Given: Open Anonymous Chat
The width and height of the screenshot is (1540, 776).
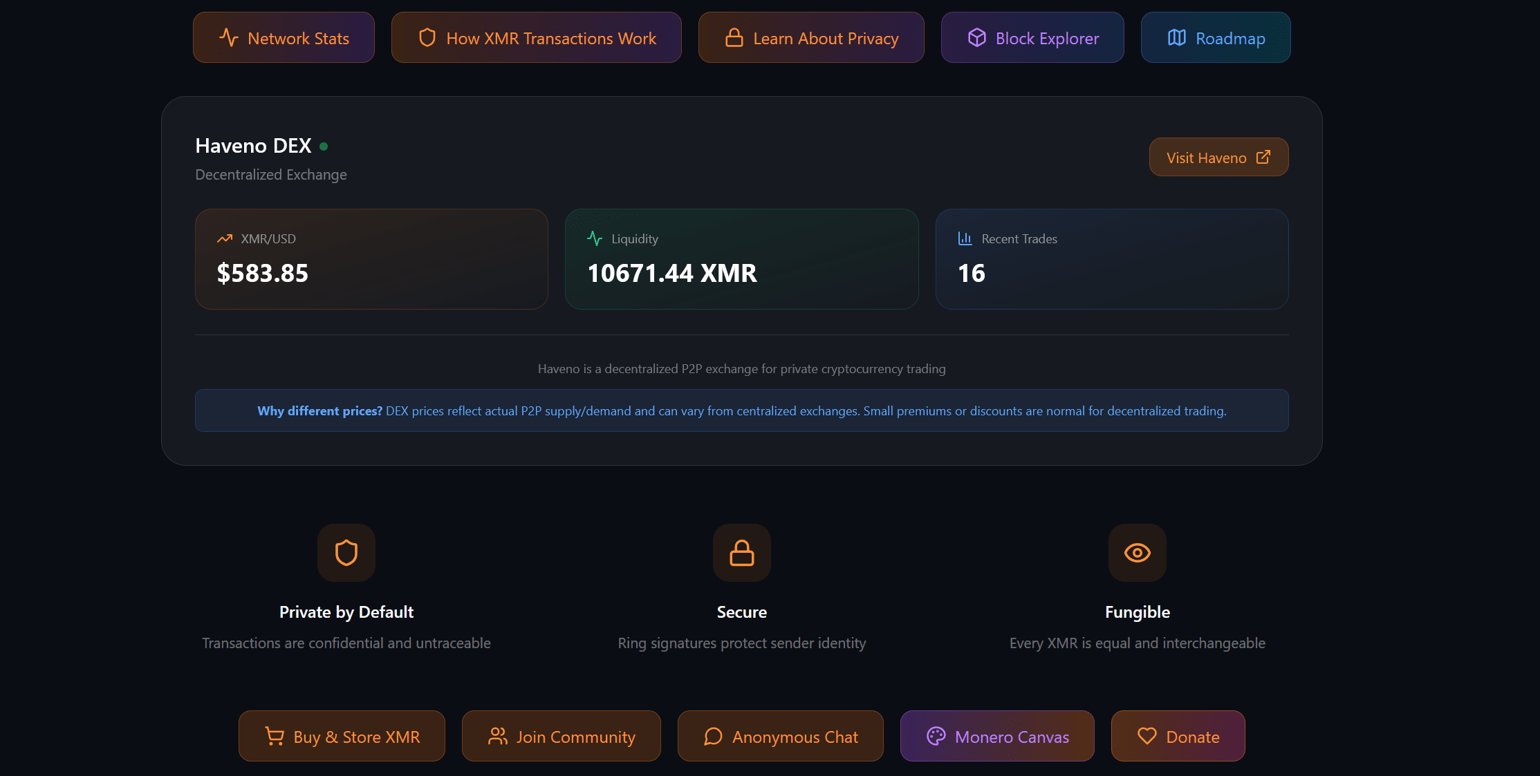Looking at the screenshot, I should coord(780,737).
